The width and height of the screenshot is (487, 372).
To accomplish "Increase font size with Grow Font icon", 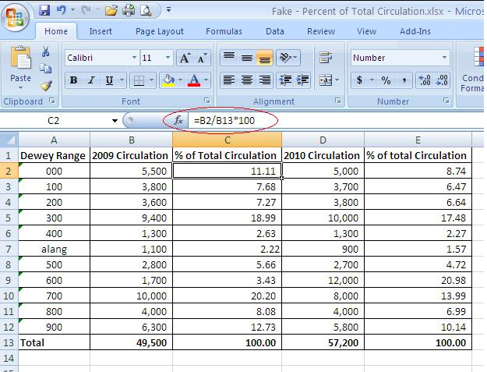I will [x=185, y=58].
